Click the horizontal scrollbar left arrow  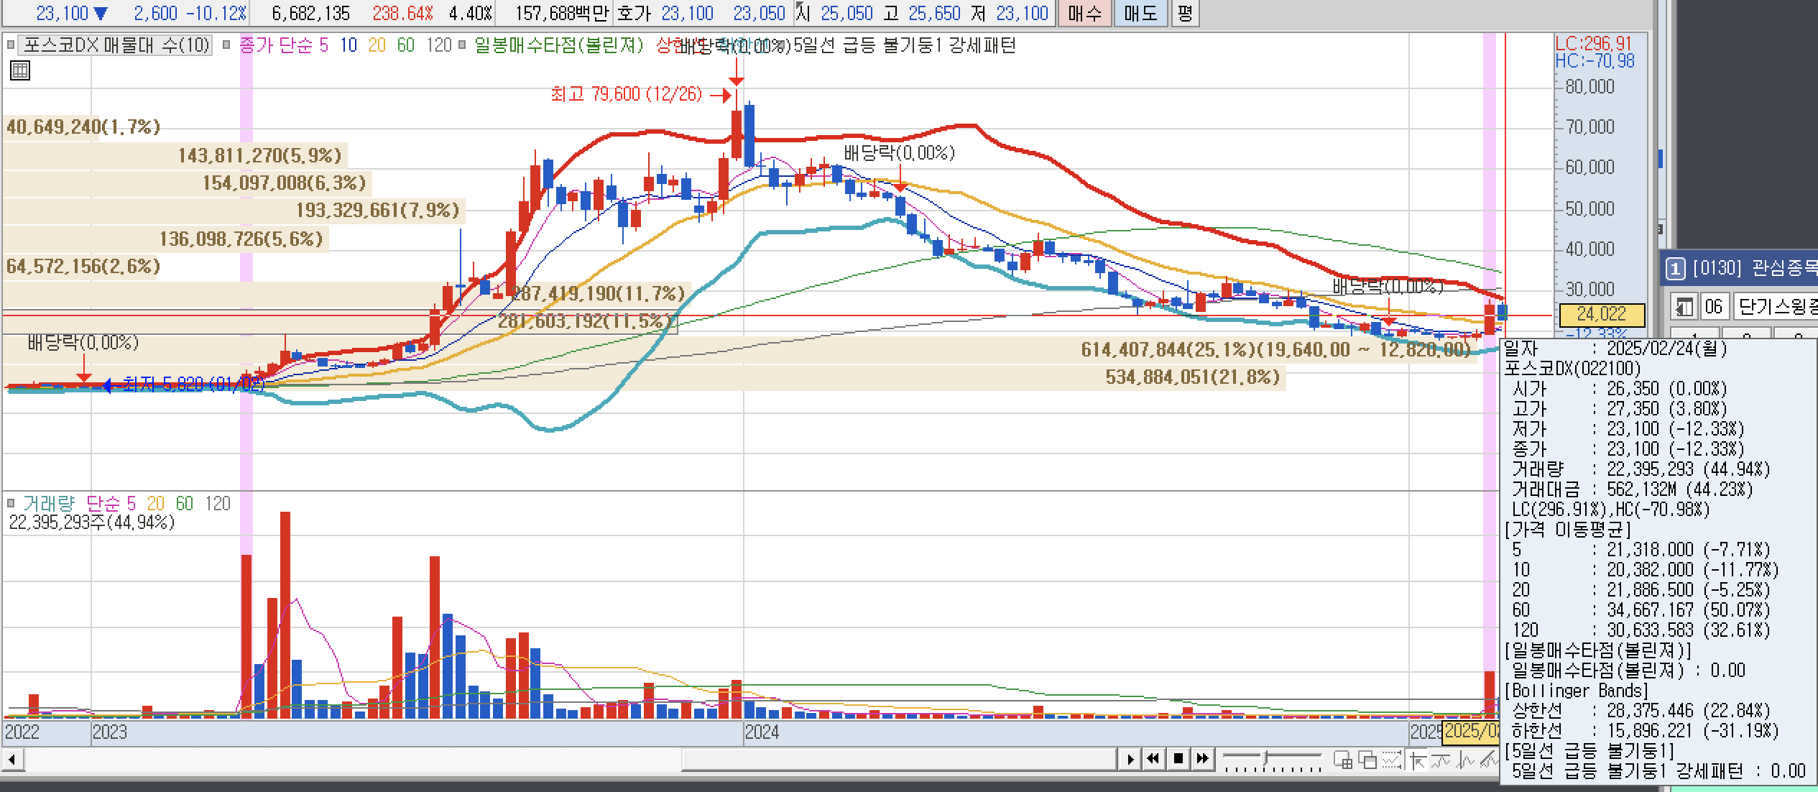coord(12,759)
